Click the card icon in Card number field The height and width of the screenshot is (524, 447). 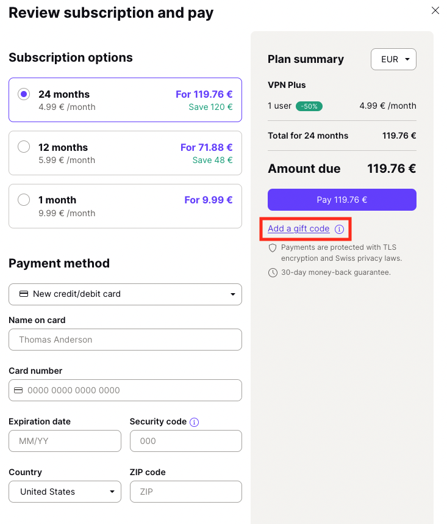[18, 390]
